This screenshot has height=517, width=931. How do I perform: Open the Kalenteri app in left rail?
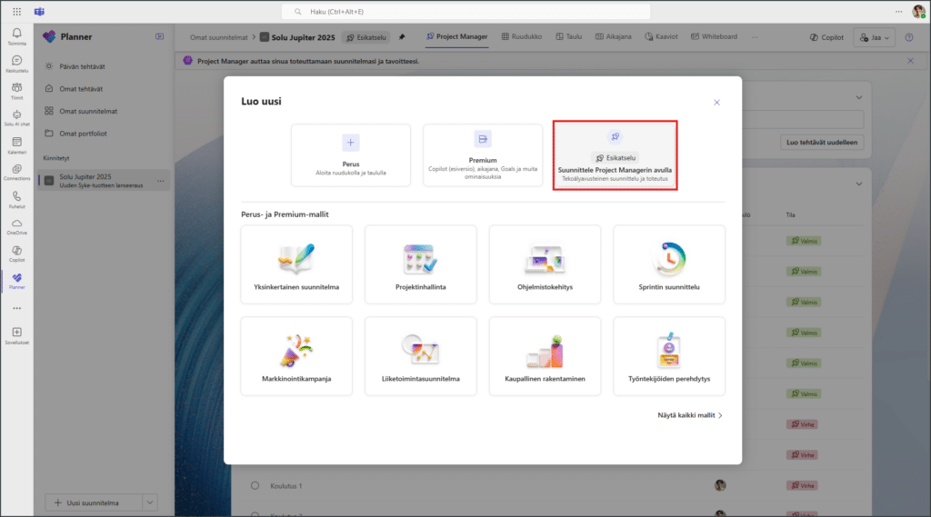pyautogui.click(x=16, y=144)
